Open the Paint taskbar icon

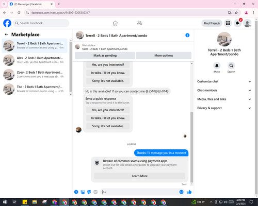[44, 202]
